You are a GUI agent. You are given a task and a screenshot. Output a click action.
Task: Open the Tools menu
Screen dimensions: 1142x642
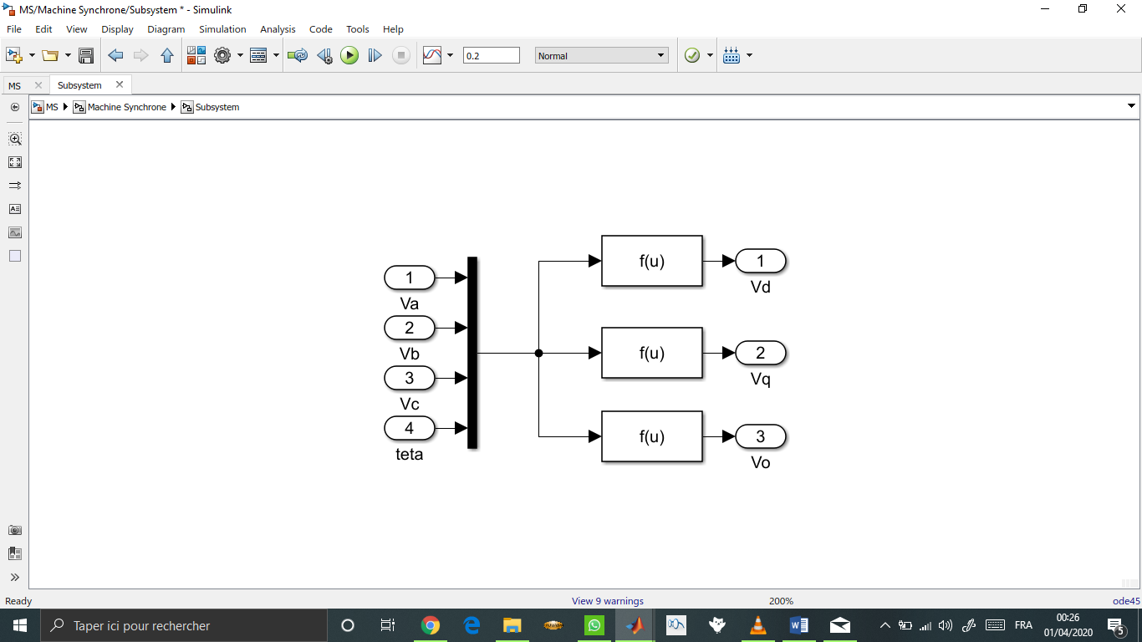click(x=358, y=28)
